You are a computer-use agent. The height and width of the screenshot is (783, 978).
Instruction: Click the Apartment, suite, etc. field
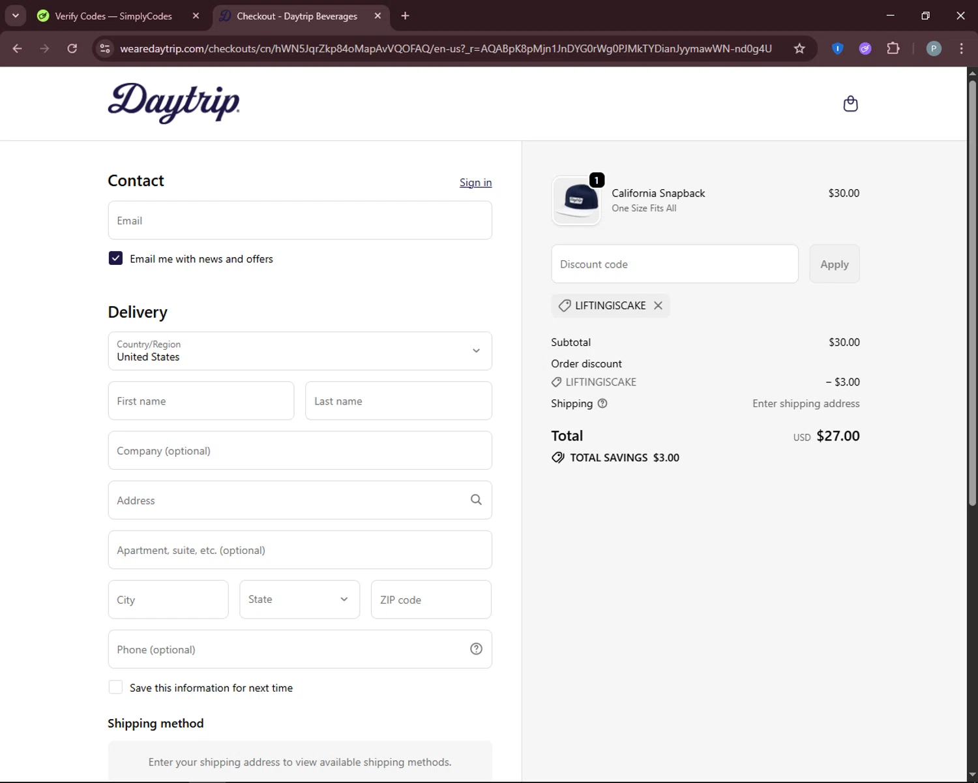pos(300,550)
